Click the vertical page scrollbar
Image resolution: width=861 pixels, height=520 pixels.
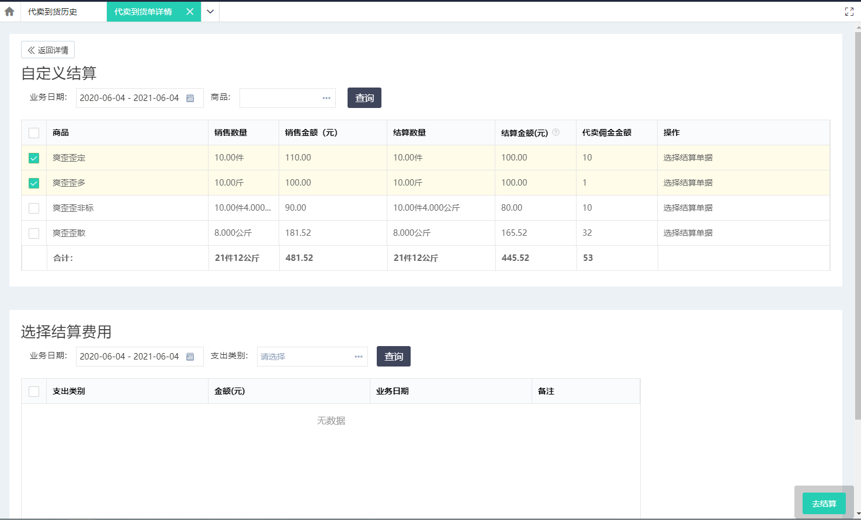pos(857,226)
